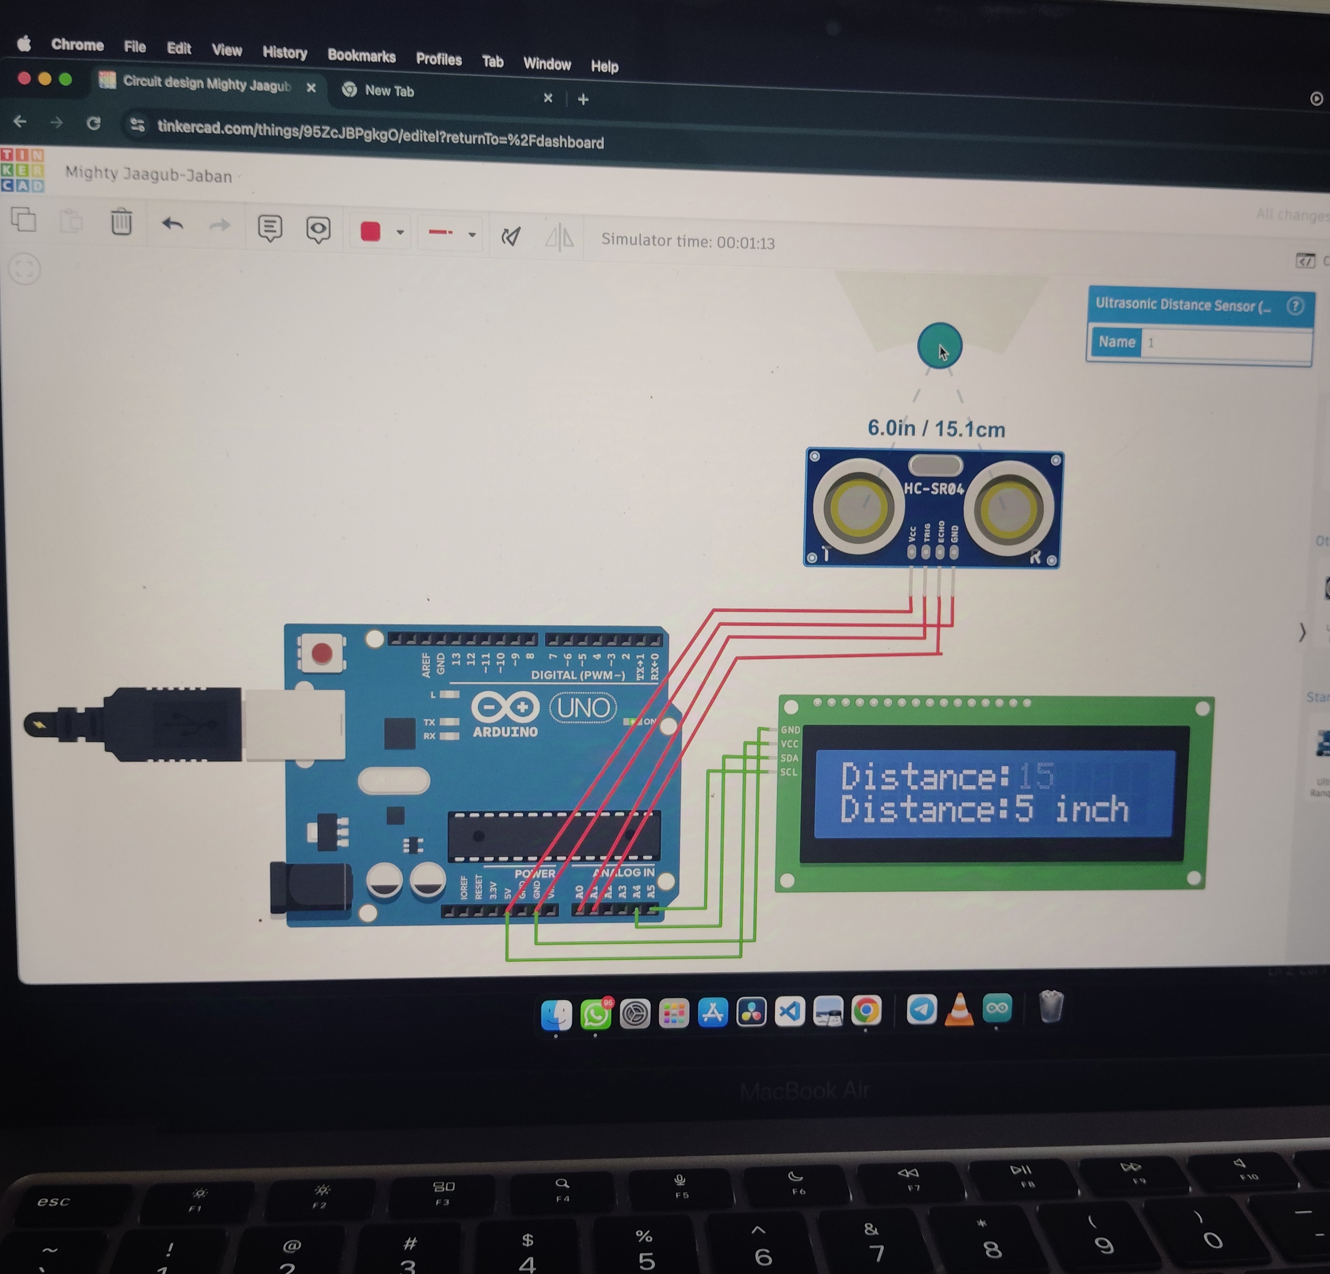Click the sensor help question icon
Screen dimensions: 1330x1274
coord(1295,307)
